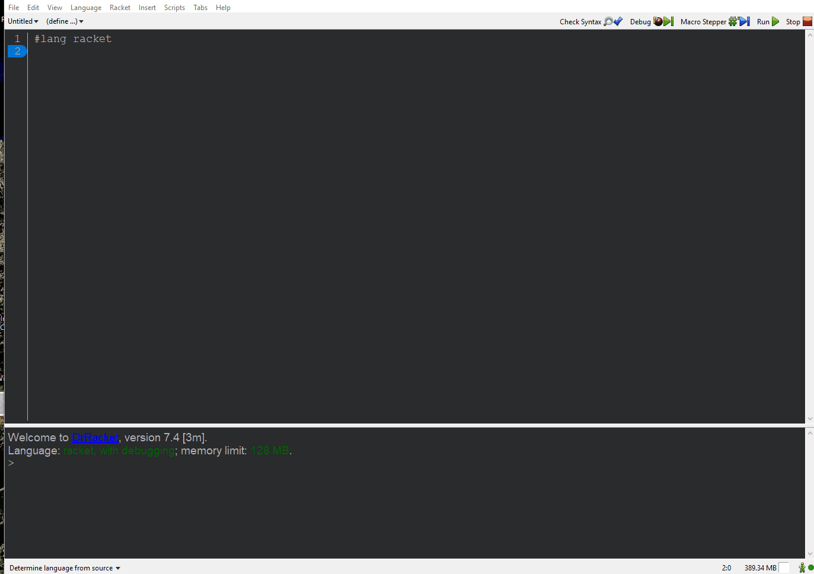Follow the DrRacket link in welcome message
Image resolution: width=814 pixels, height=574 pixels.
(x=95, y=438)
